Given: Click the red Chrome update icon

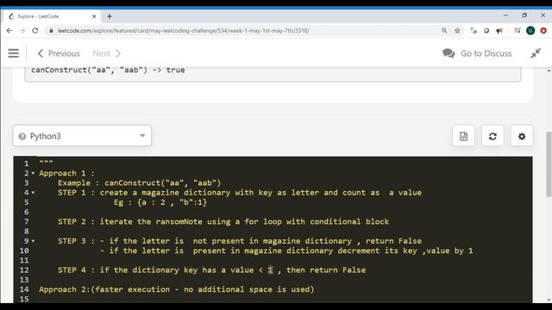Looking at the screenshot, I should (x=543, y=31).
